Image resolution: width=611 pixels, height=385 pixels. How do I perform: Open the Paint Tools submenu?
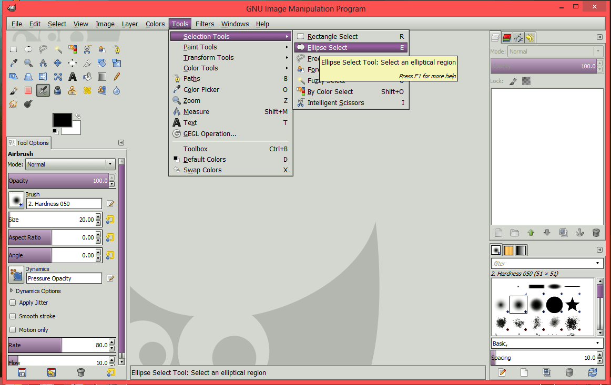coord(231,47)
